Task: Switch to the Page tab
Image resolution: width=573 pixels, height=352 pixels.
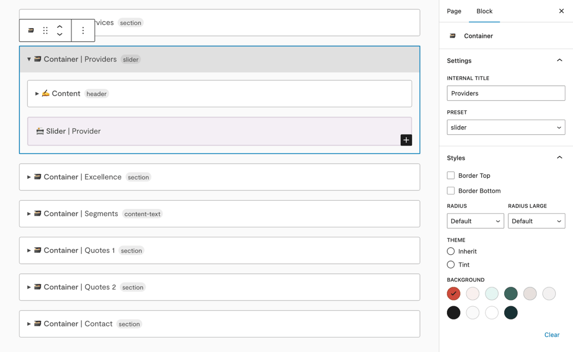Action: (x=454, y=11)
